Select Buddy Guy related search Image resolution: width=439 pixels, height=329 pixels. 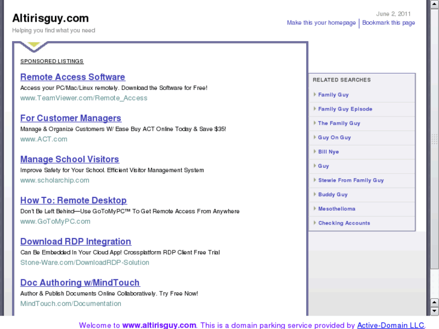333,194
